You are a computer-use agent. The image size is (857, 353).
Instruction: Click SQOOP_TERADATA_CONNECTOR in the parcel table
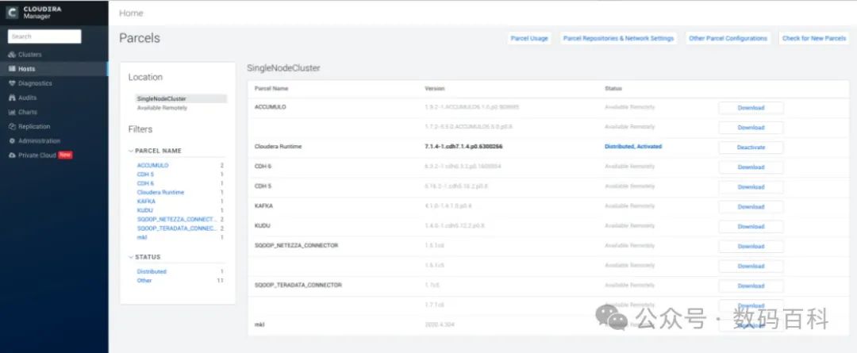298,286
